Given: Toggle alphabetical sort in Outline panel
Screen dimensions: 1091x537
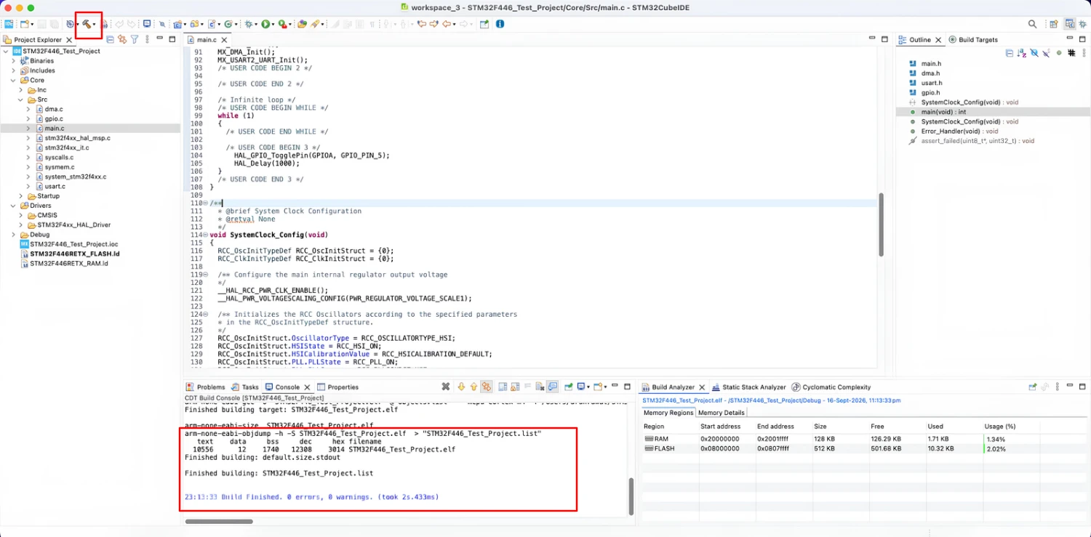Looking at the screenshot, I should coord(1023,53).
